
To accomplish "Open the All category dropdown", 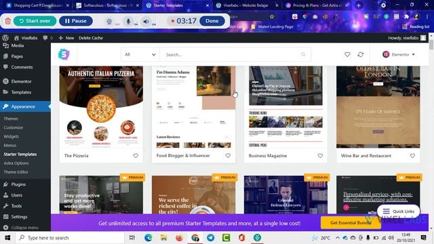I will click(x=140, y=54).
